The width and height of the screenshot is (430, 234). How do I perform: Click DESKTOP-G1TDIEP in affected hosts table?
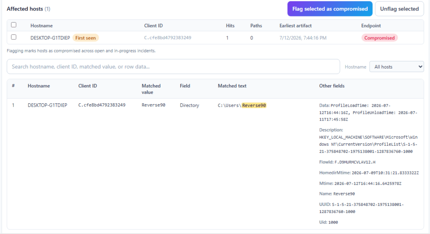coord(50,38)
